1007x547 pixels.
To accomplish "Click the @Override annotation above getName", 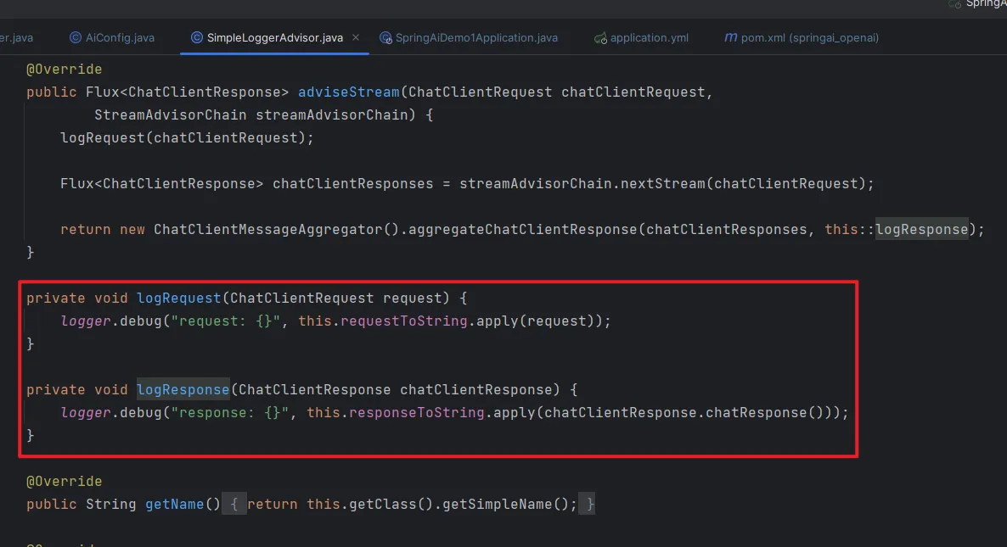I will coord(65,482).
